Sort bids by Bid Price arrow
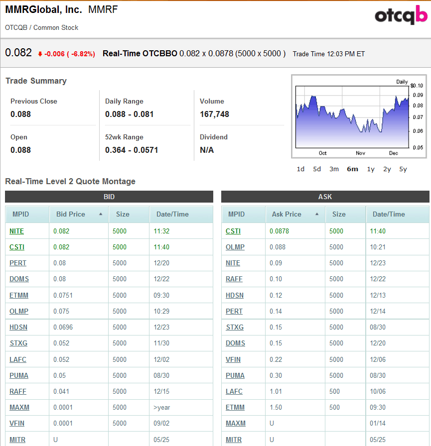 pos(101,214)
